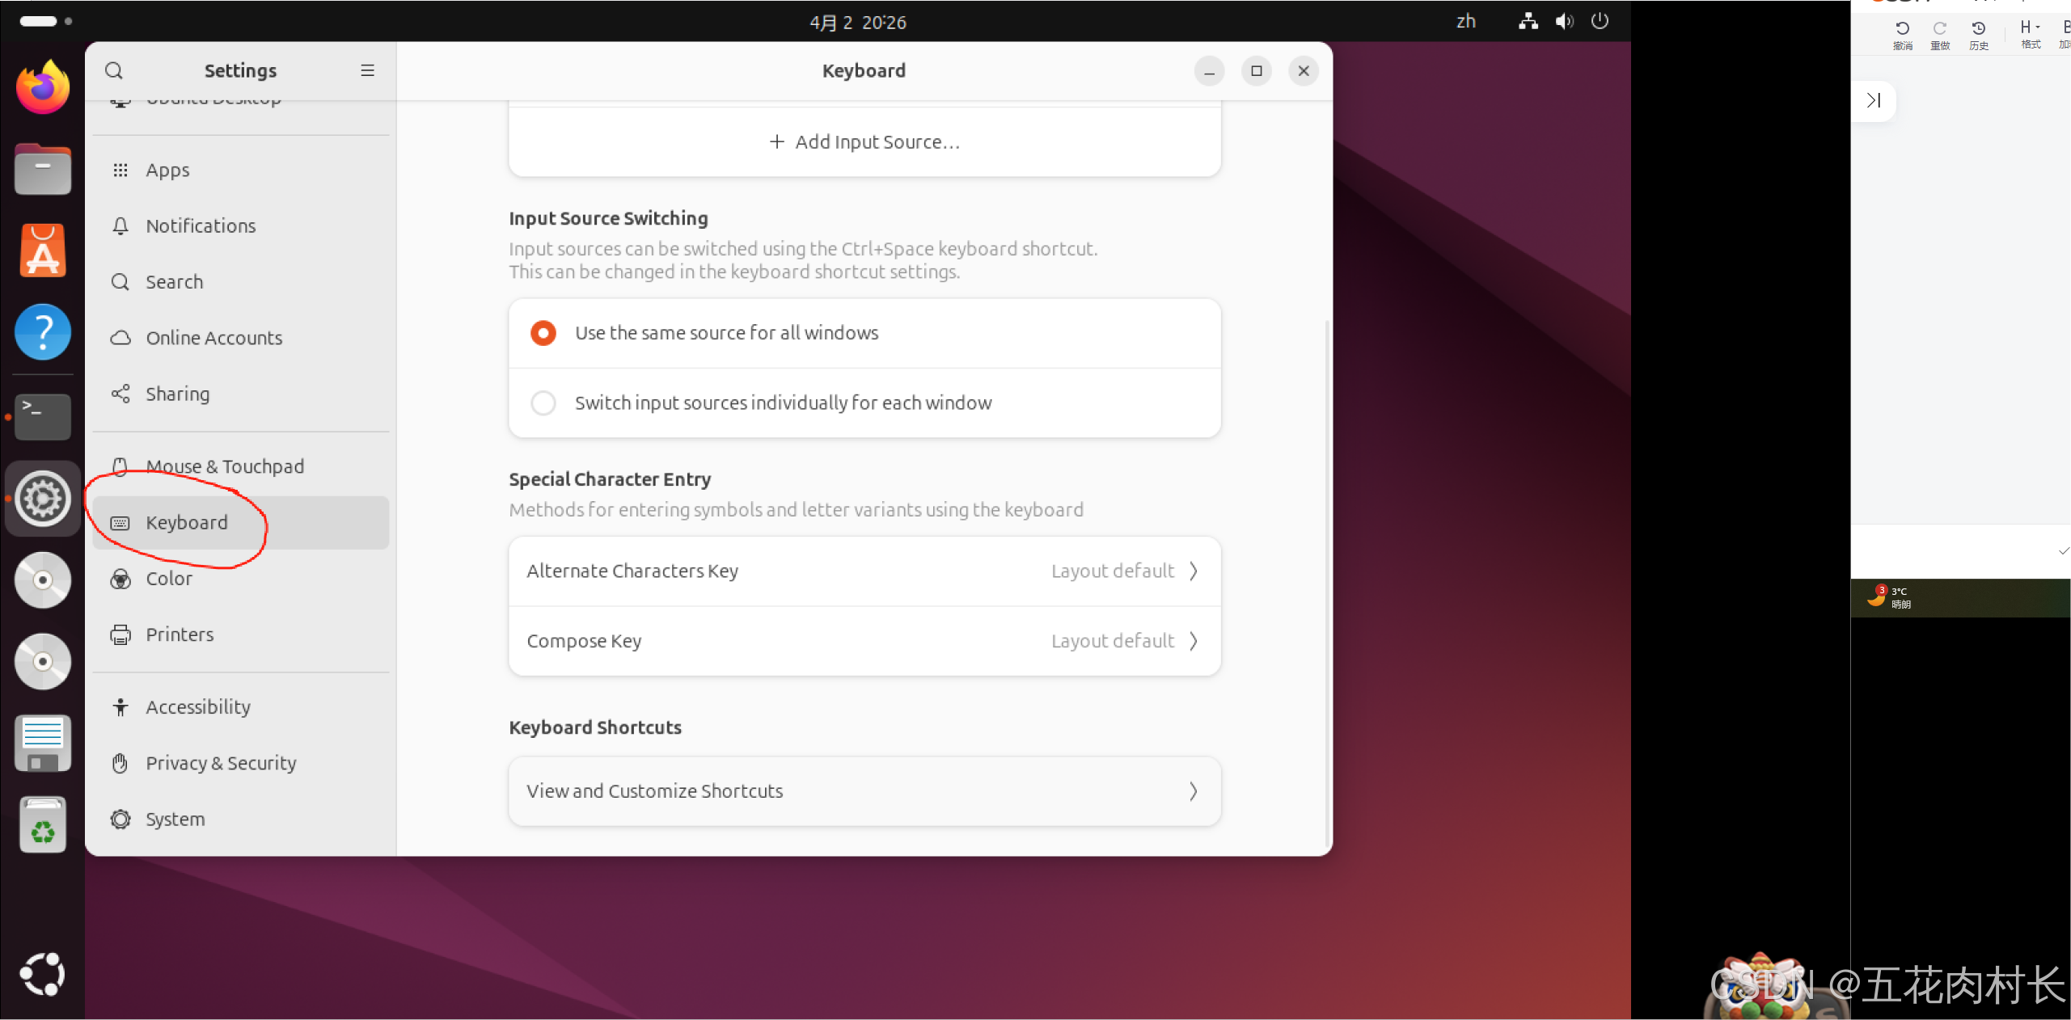The width and height of the screenshot is (2071, 1020).
Task: Open Ubuntu Software app in dock
Action: point(43,251)
